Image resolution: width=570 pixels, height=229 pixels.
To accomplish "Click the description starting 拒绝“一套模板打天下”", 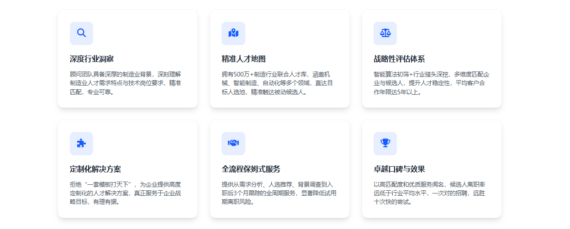I will [126, 193].
